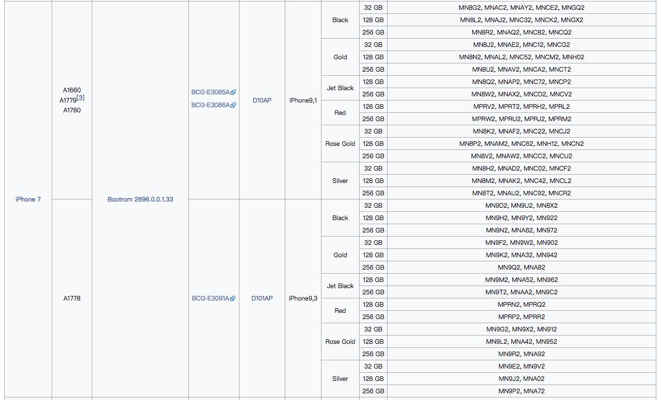Select the A1660 model number text
661x400 pixels.
72,90
